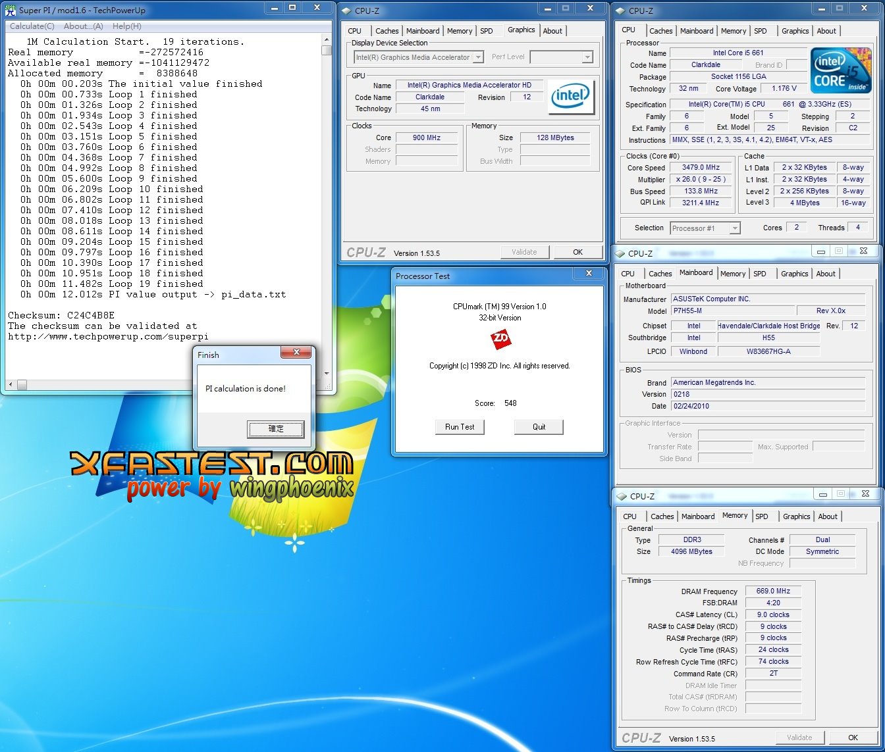Switch to the CPU tab in the CPU-Z window showing Graphics

click(x=355, y=31)
